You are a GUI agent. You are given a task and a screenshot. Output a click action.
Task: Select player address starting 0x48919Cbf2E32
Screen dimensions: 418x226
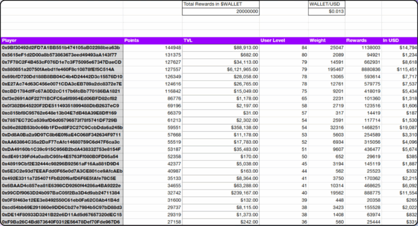[62, 164]
